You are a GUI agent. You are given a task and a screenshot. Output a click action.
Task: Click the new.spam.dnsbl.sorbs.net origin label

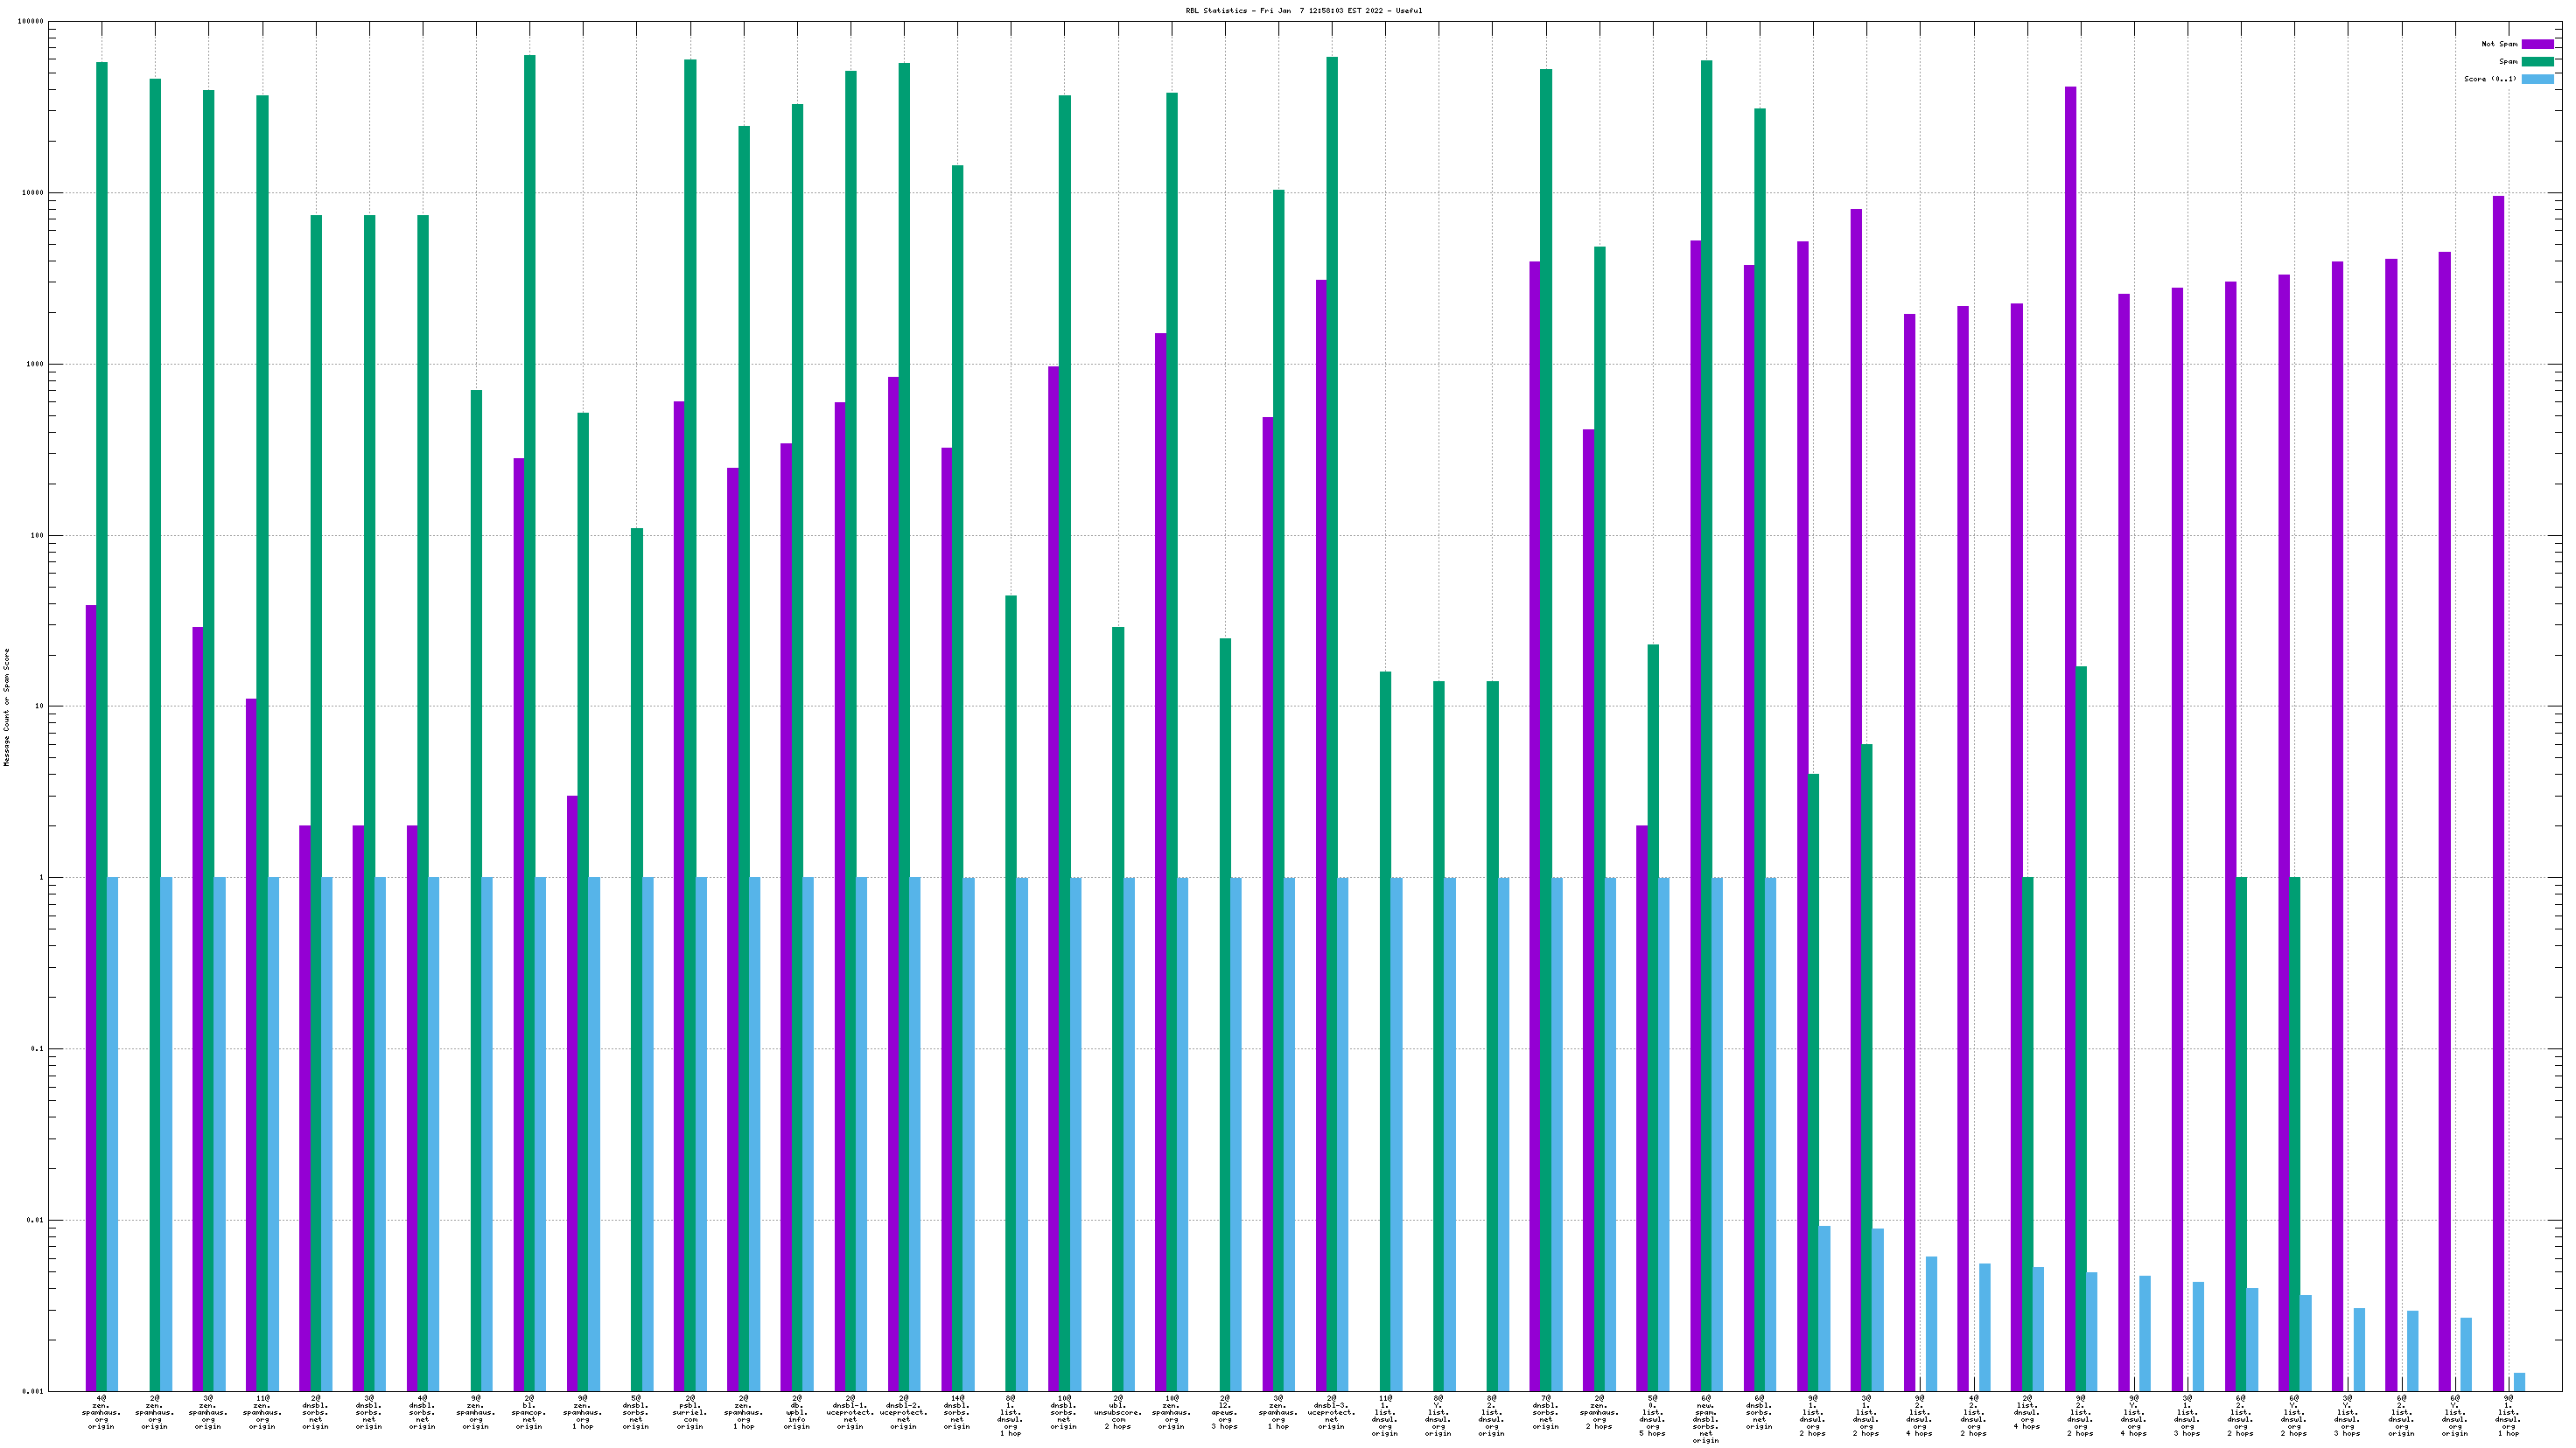(1706, 1419)
